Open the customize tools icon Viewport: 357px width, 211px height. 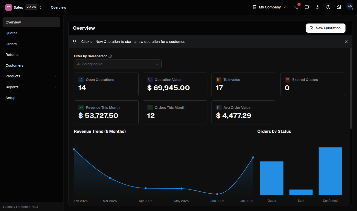[339, 7]
